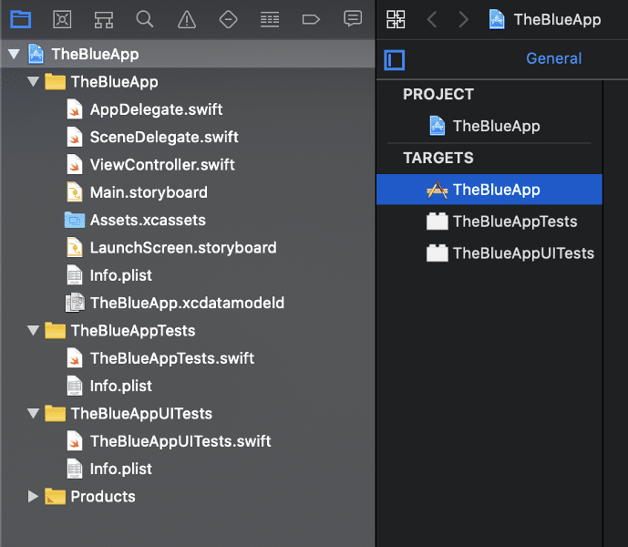Open the Source Control navigator
Viewport: 628px width, 547px height.
point(62,19)
